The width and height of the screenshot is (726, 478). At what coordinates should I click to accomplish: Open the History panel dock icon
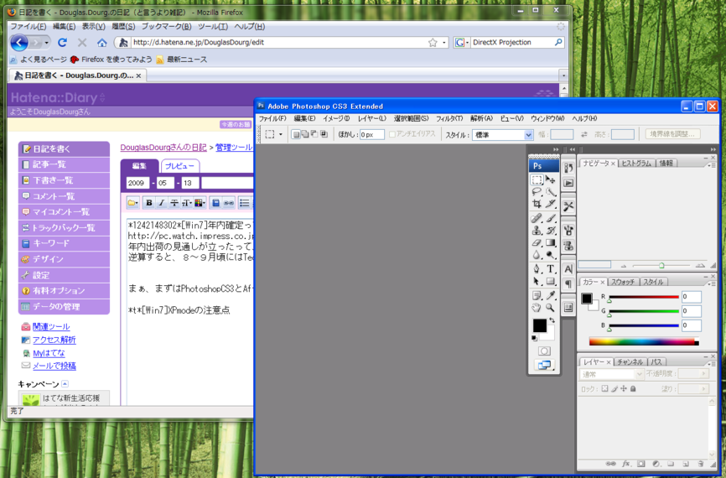[x=568, y=168]
